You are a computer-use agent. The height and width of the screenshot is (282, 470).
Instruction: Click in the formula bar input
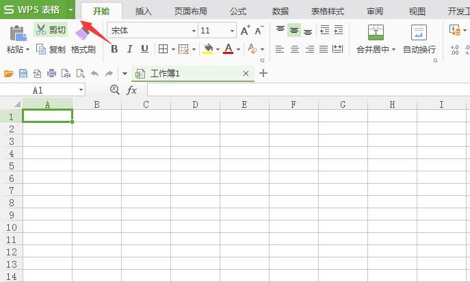tap(309, 89)
